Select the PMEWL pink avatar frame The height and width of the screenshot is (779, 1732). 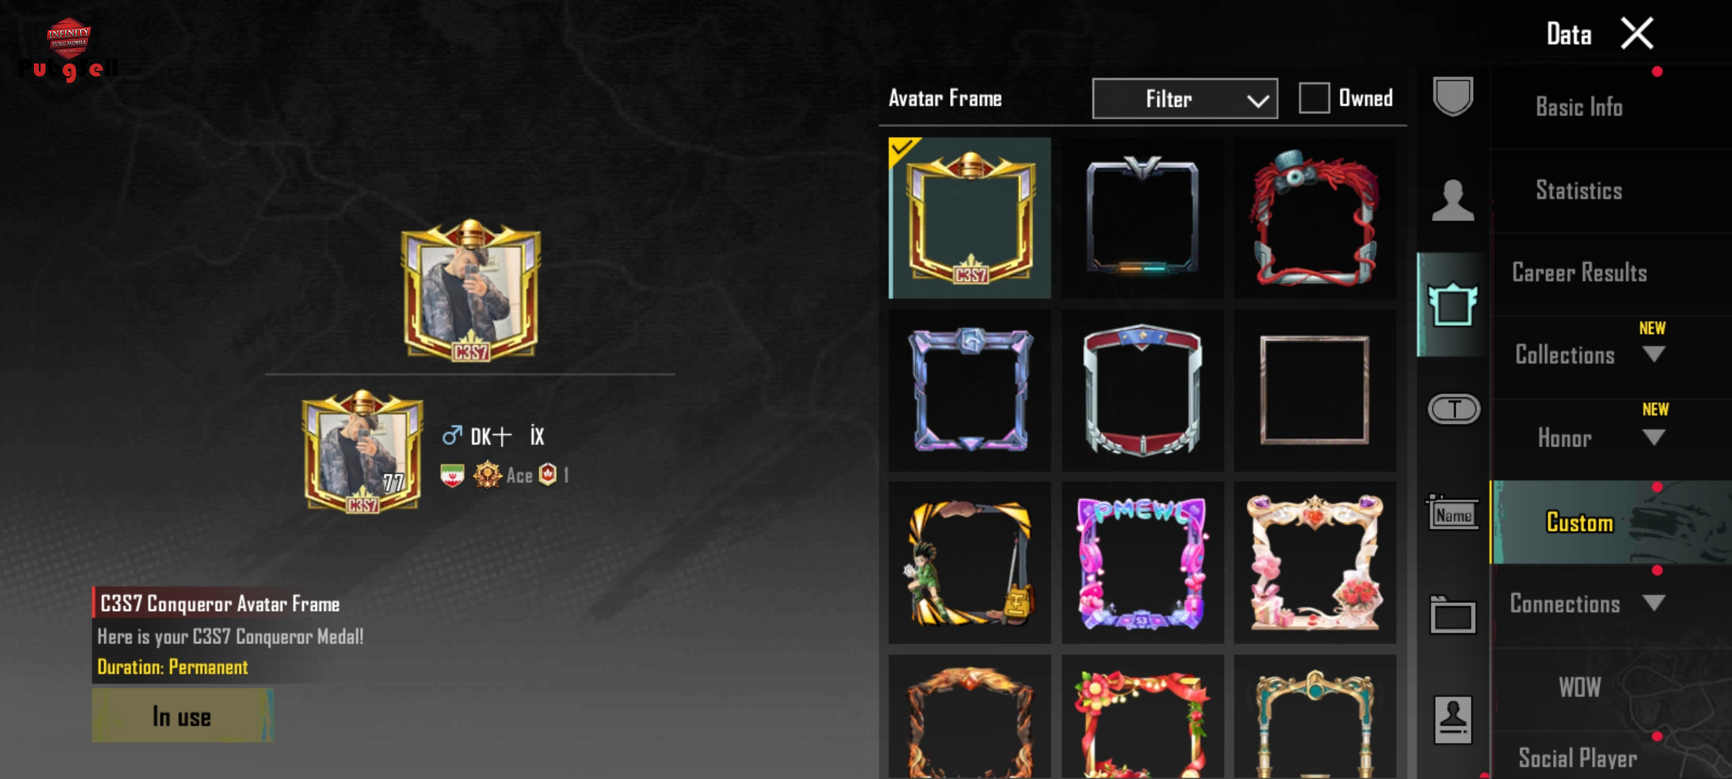1142,563
